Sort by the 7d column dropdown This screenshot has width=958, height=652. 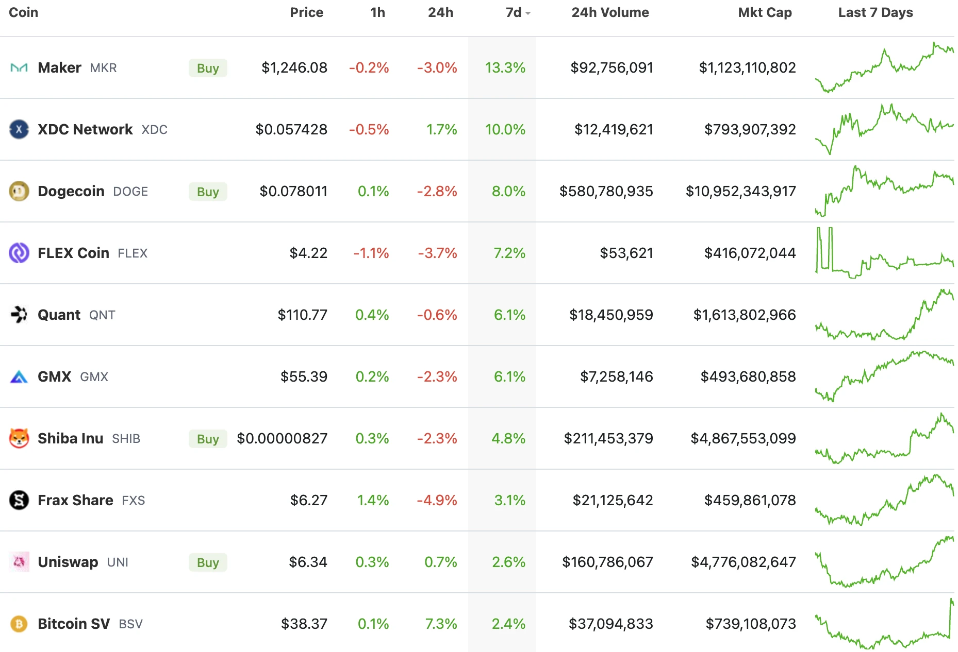[518, 13]
